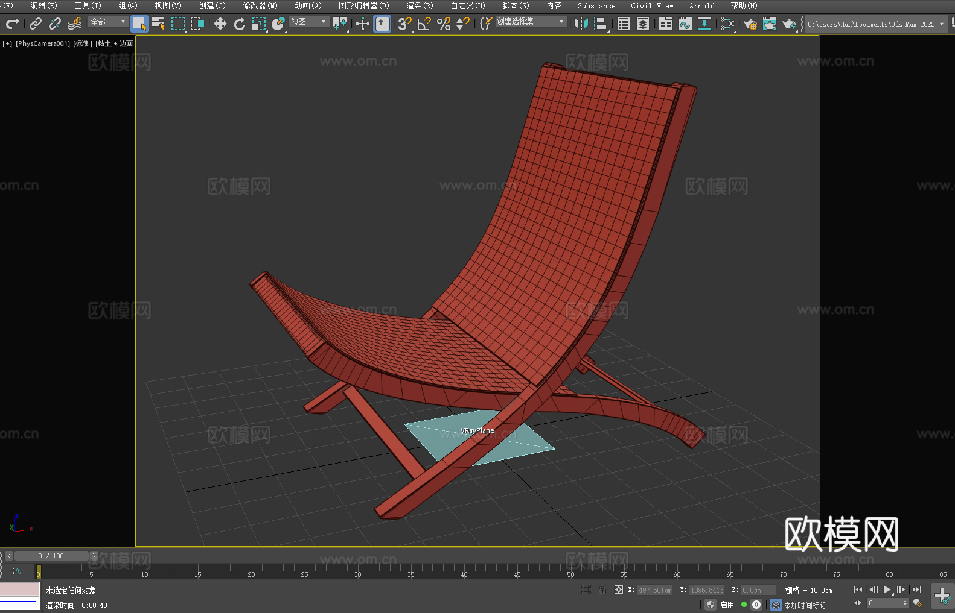Viewport: 955px width, 613px height.
Task: Click the Align tool icon
Action: pyautogui.click(x=601, y=24)
